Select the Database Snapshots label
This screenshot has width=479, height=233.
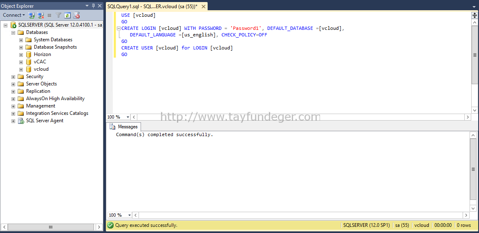(x=55, y=47)
